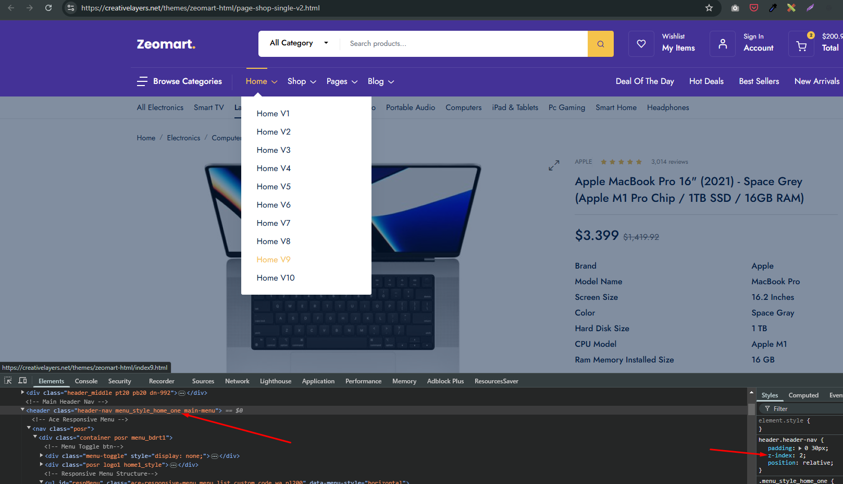This screenshot has width=843, height=484.
Task: Click the Search products input field
Action: [x=464, y=44]
